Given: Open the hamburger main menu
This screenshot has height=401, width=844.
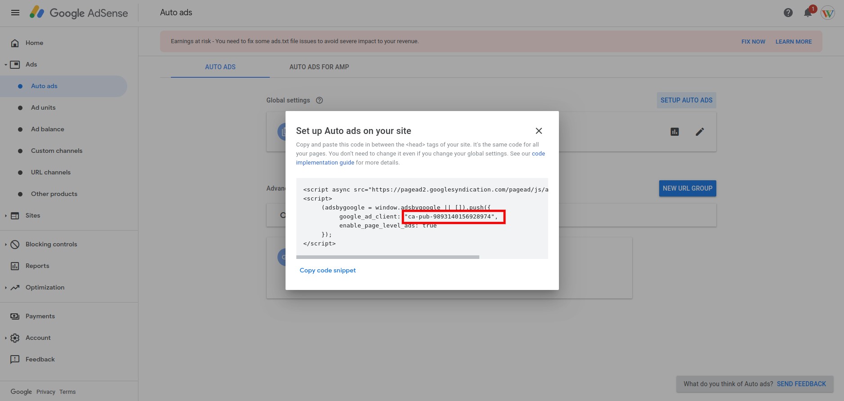Looking at the screenshot, I should pyautogui.click(x=15, y=13).
